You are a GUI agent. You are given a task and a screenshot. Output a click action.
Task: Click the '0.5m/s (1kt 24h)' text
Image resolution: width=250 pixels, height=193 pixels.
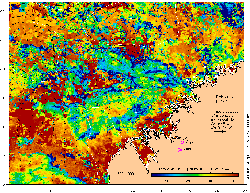[x=223, y=127]
